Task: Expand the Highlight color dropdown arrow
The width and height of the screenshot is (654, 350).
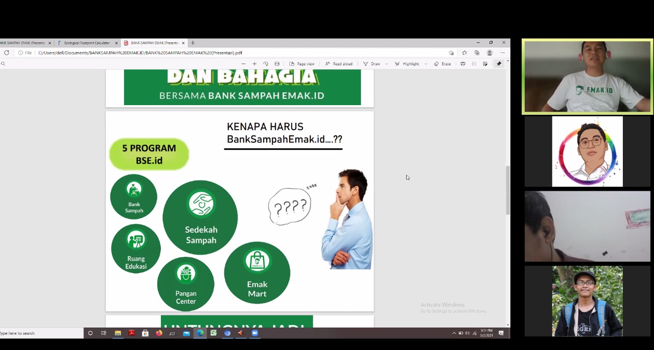Action: click(x=426, y=64)
